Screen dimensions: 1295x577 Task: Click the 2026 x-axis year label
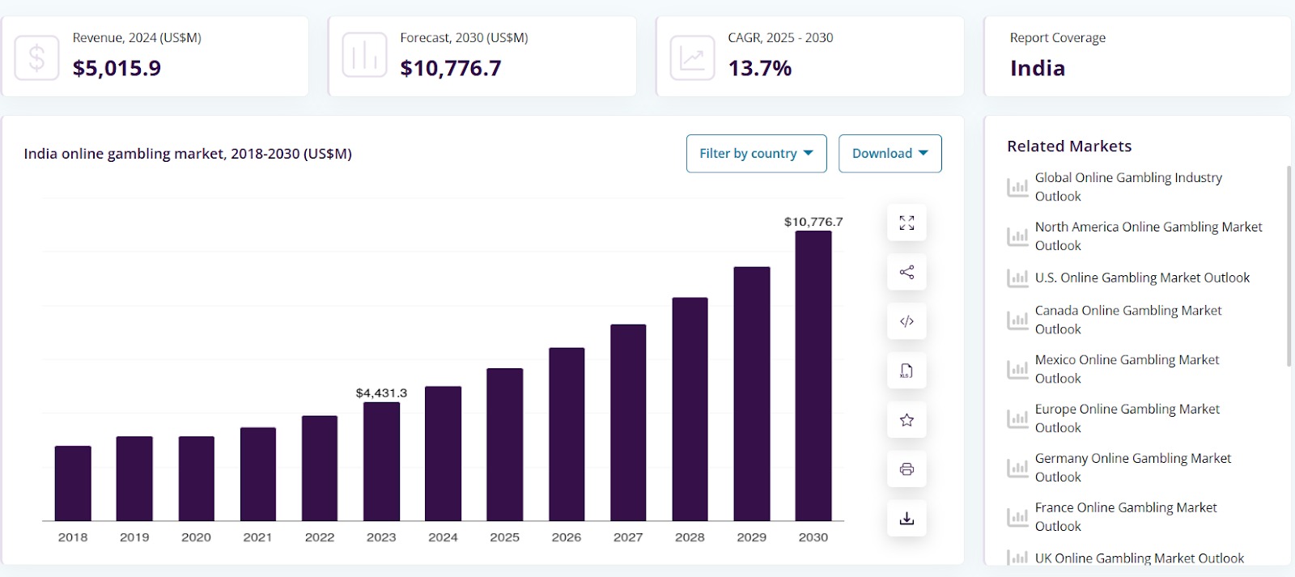point(567,537)
